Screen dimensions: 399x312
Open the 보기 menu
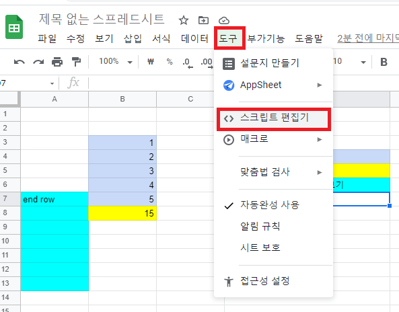[x=104, y=38]
